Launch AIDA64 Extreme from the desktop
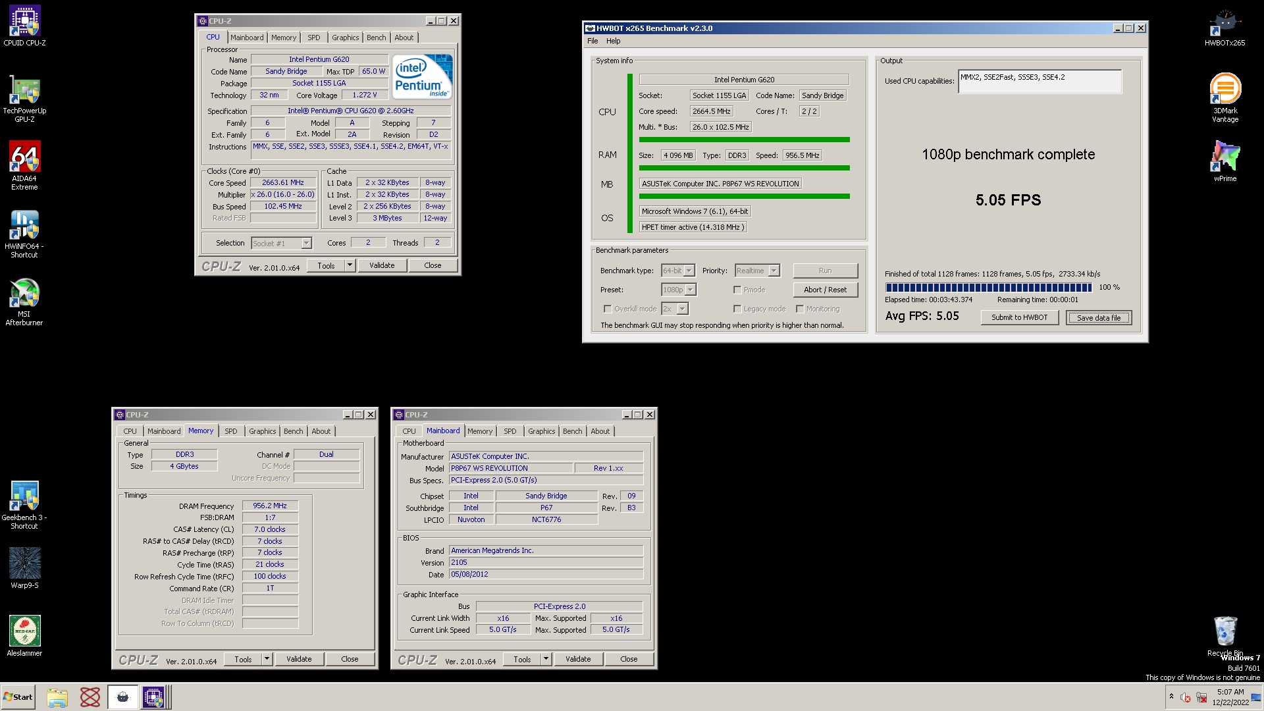The width and height of the screenshot is (1264, 711). (x=24, y=165)
